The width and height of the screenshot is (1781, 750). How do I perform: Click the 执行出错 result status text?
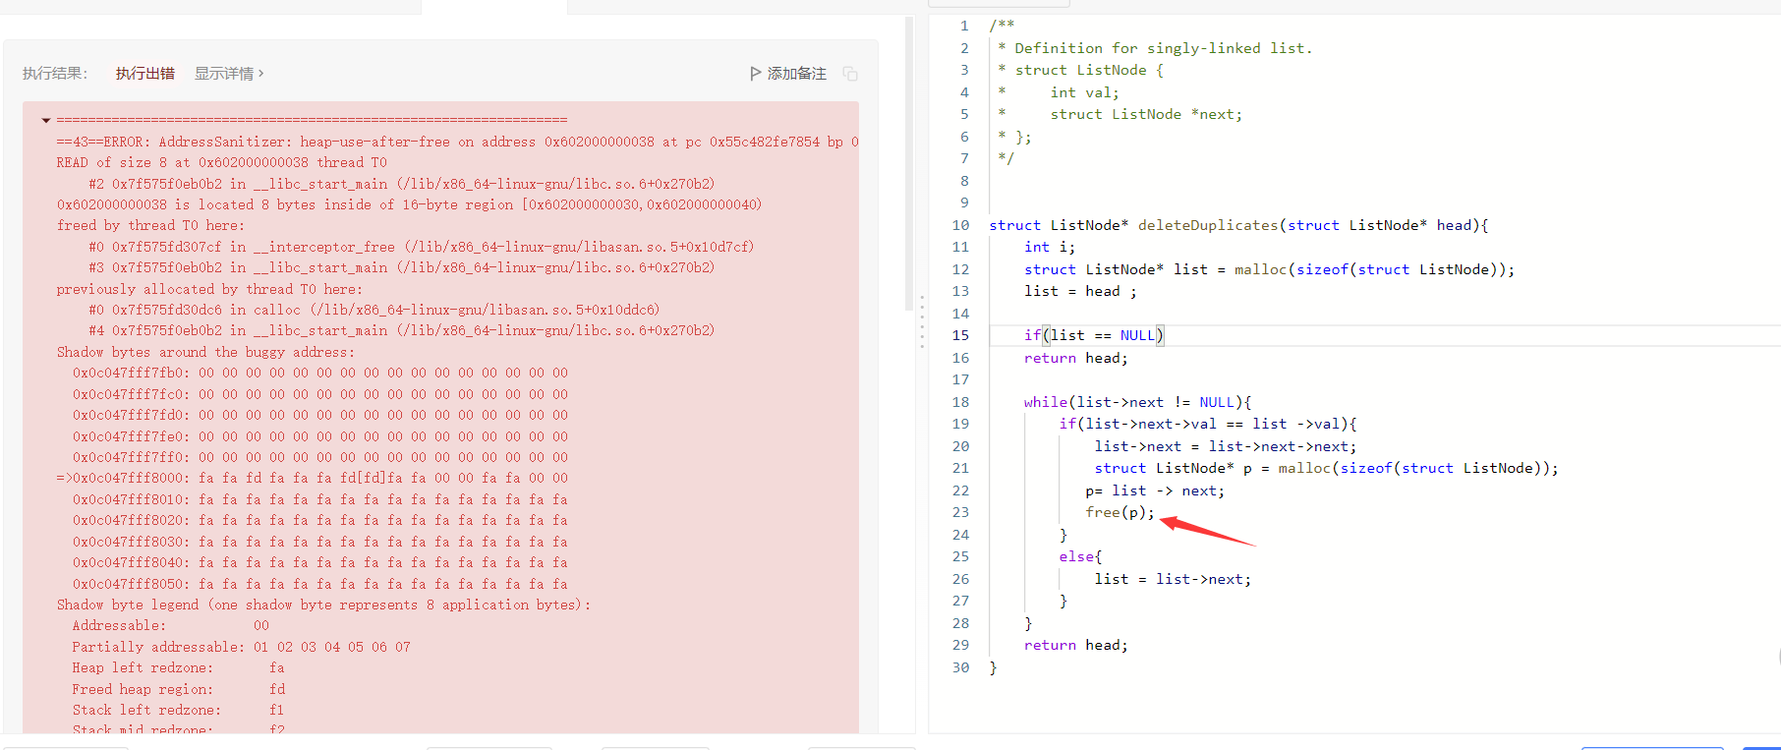tap(144, 74)
